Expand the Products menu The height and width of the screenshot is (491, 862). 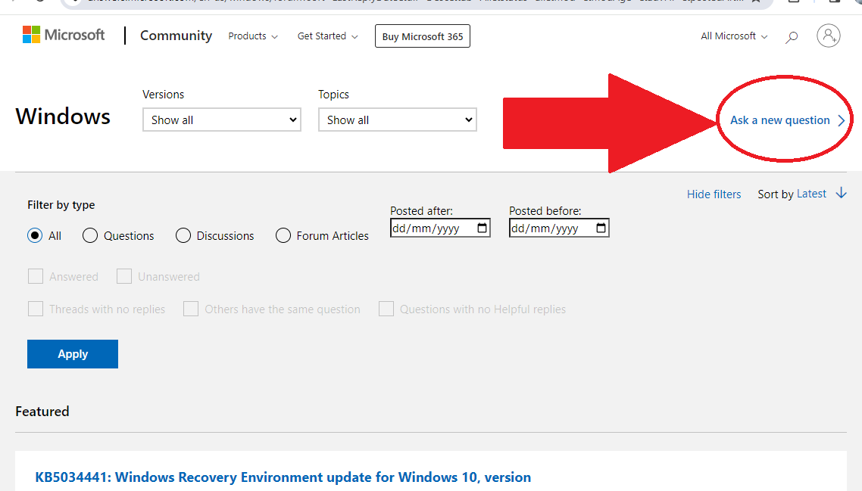pyautogui.click(x=253, y=36)
